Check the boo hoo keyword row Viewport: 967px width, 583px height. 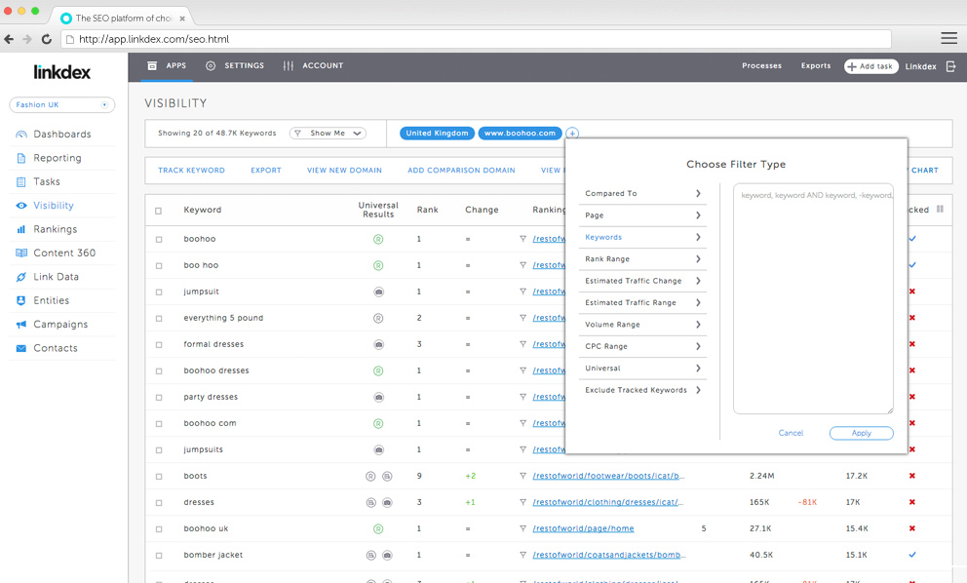[159, 266]
